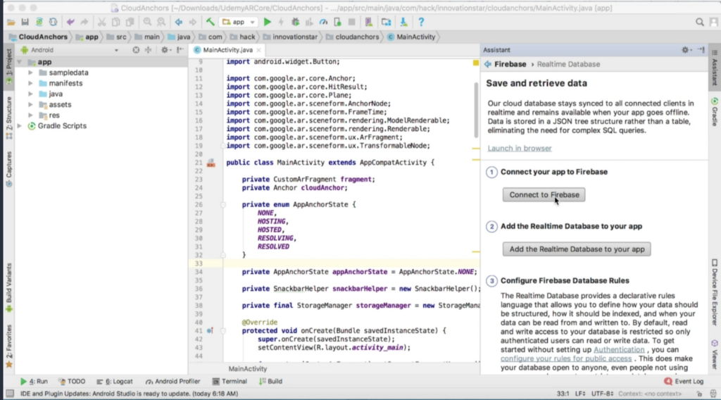
Task: Click the Save All floppy disk icon
Action: [x=26, y=23]
